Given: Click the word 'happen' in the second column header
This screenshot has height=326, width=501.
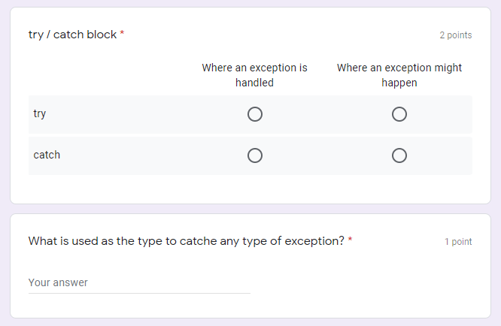Looking at the screenshot, I should [399, 83].
